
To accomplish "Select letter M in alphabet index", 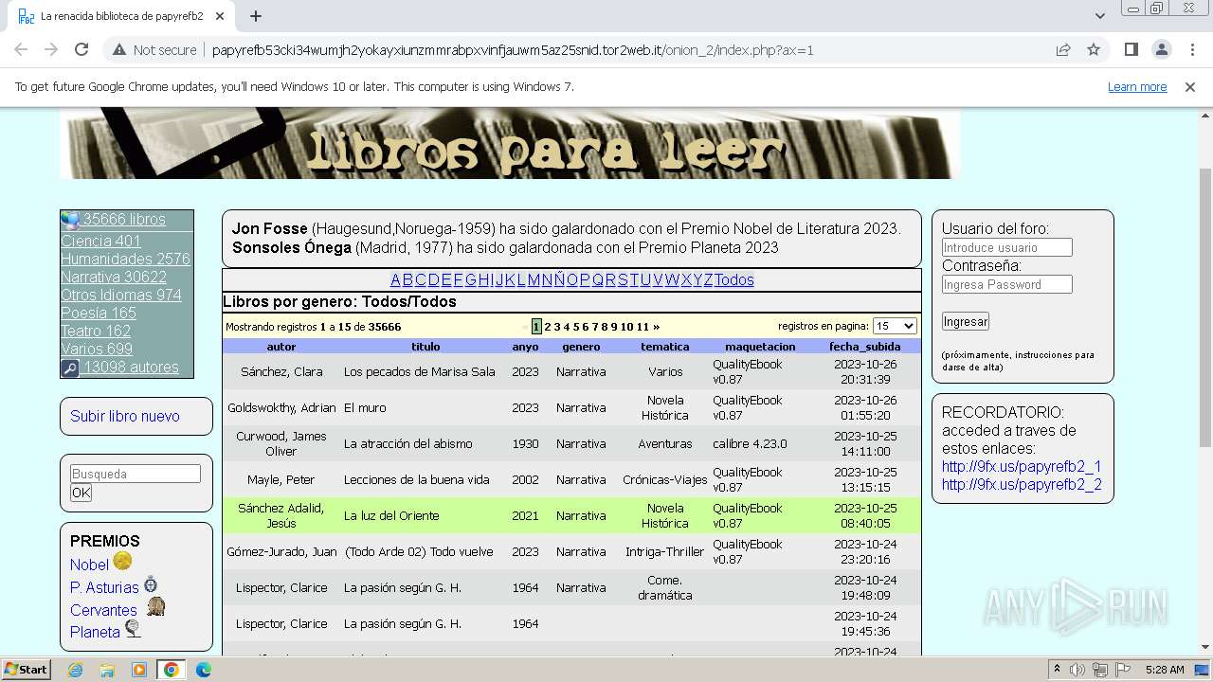I will (x=534, y=279).
